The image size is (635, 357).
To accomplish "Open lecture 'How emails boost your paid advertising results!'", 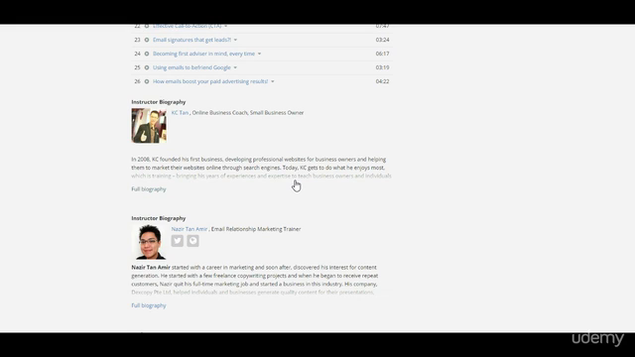I will (210, 81).
